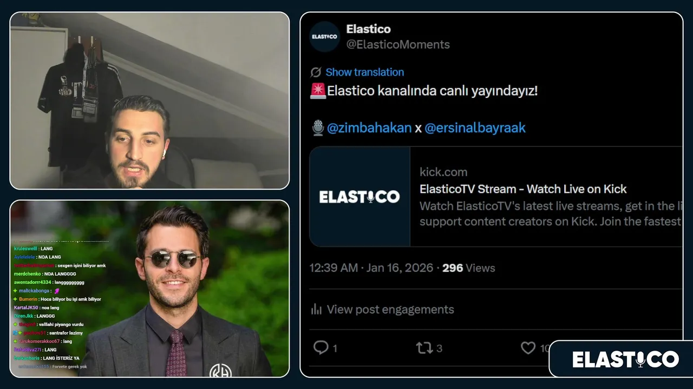Open the @ersinalbayraak mention
The height and width of the screenshot is (389, 693).
pyautogui.click(x=475, y=128)
